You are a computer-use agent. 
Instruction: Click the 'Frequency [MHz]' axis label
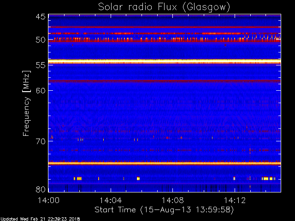click(x=26, y=103)
